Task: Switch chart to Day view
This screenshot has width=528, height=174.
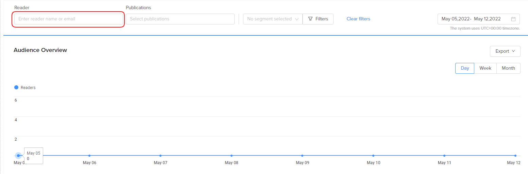Action: click(x=465, y=68)
